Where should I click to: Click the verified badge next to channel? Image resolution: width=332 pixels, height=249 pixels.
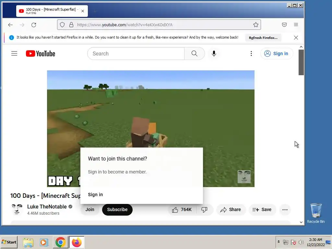pyautogui.click(x=70, y=207)
